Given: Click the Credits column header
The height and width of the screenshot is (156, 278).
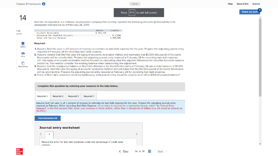Looking at the screenshot, I should tap(115, 30).
